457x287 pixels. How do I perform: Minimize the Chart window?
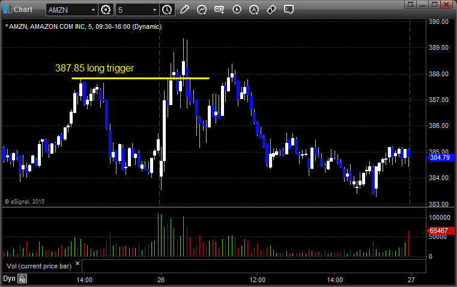tap(423, 4)
